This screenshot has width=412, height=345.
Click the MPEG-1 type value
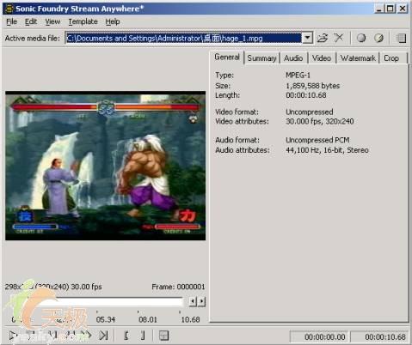(x=298, y=76)
